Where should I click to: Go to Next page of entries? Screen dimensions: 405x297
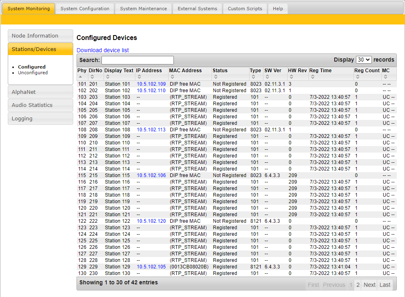point(369,285)
